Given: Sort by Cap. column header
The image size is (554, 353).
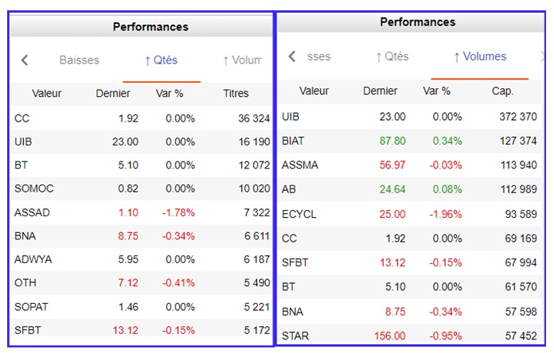Looking at the screenshot, I should click(502, 91).
